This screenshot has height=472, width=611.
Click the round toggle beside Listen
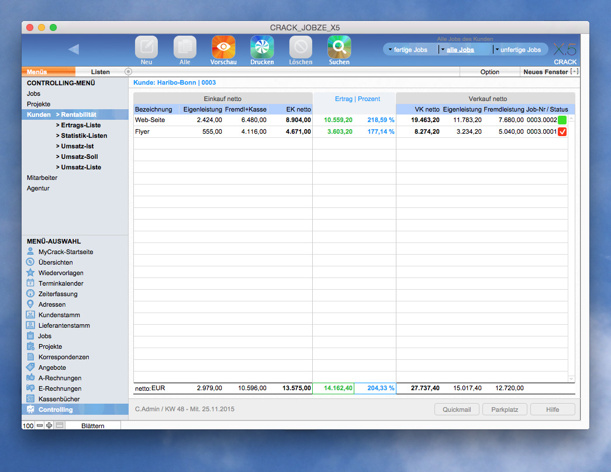click(x=129, y=72)
